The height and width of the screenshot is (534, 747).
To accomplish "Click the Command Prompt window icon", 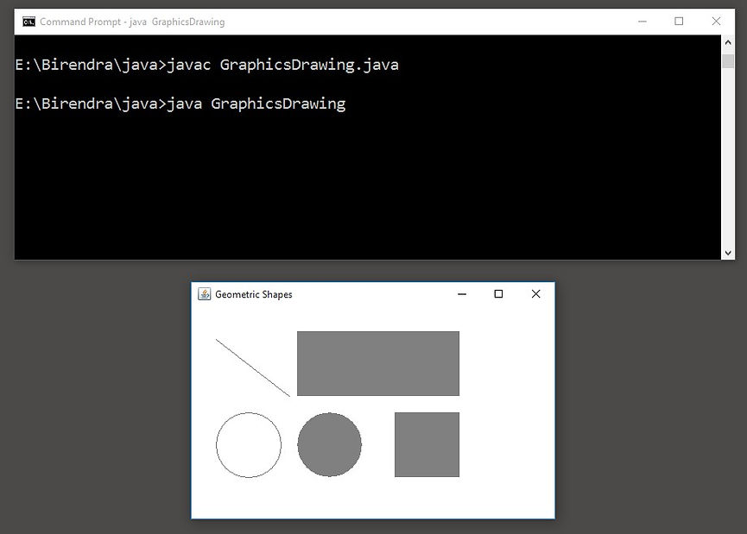I will tap(28, 22).
